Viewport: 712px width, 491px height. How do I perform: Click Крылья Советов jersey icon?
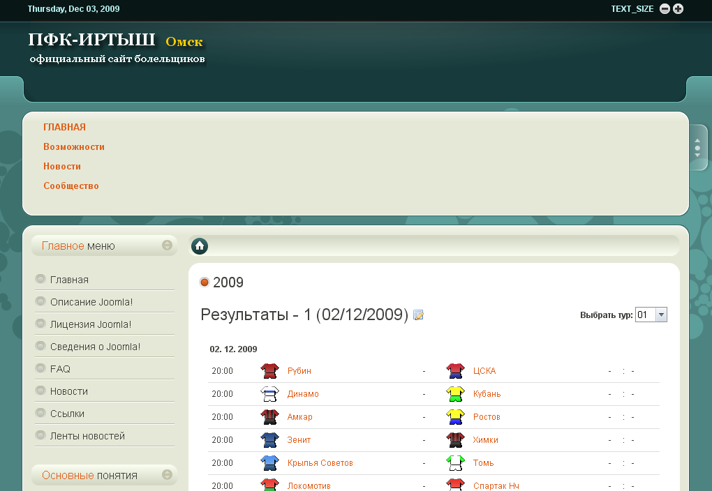[269, 463]
